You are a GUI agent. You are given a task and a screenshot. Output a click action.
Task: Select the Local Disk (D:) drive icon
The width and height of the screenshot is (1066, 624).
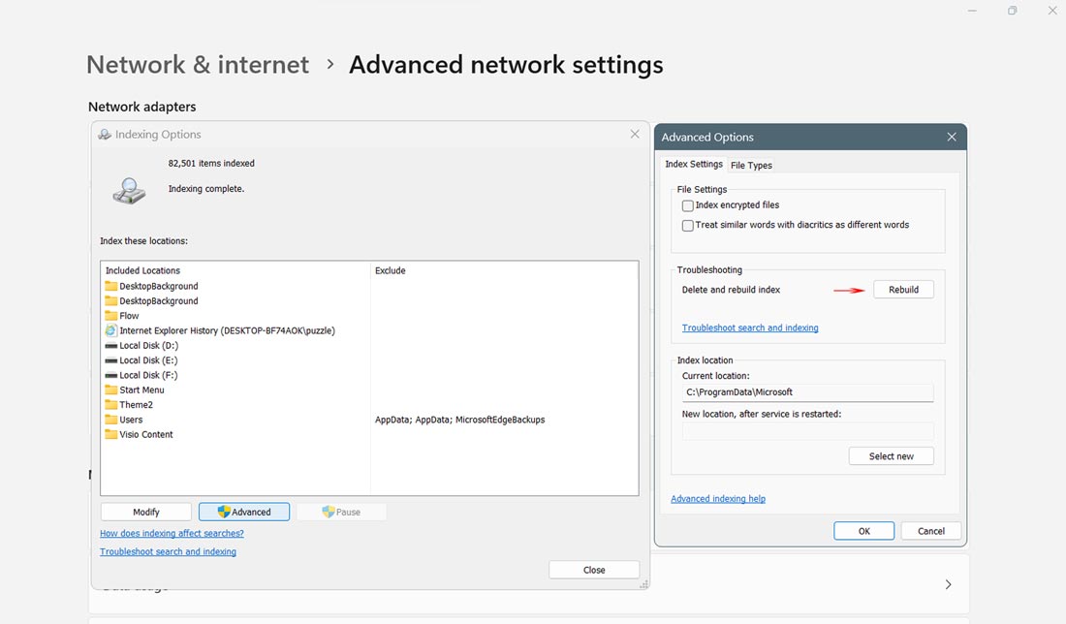pos(111,346)
